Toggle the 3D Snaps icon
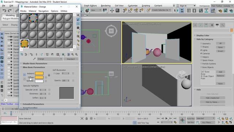This screenshot has height=132, width=234. pos(125,11)
